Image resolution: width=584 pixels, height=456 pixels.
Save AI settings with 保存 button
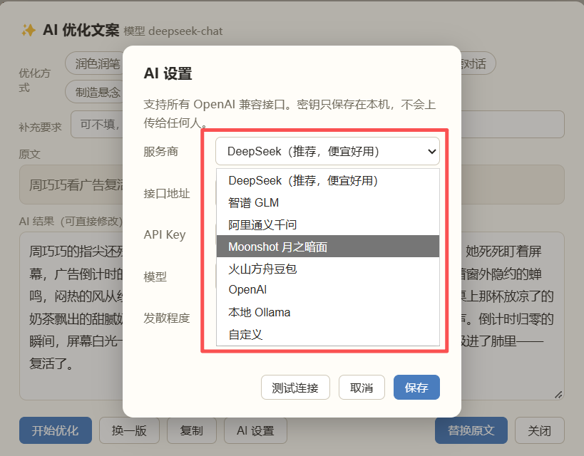(416, 388)
